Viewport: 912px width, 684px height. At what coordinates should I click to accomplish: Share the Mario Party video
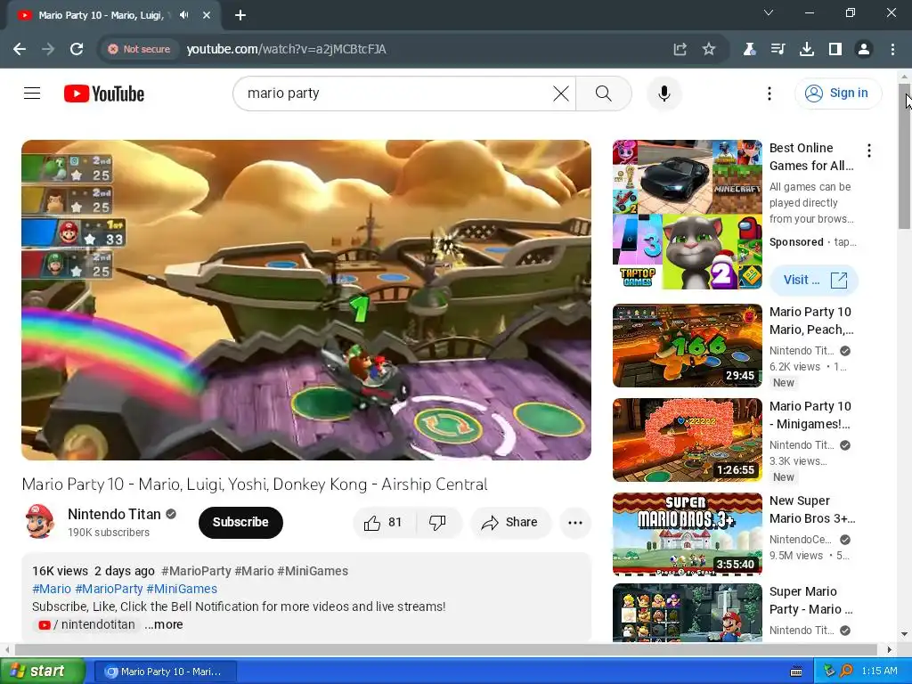point(510,522)
